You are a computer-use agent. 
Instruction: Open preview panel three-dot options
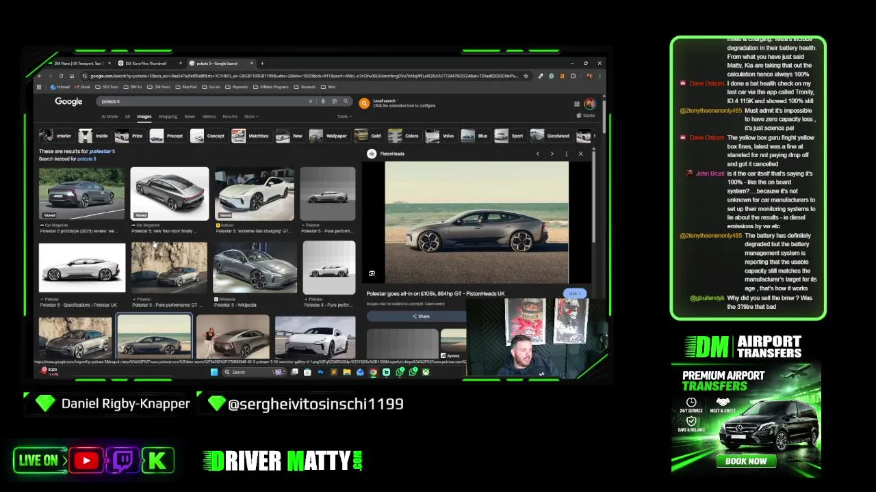tap(566, 154)
